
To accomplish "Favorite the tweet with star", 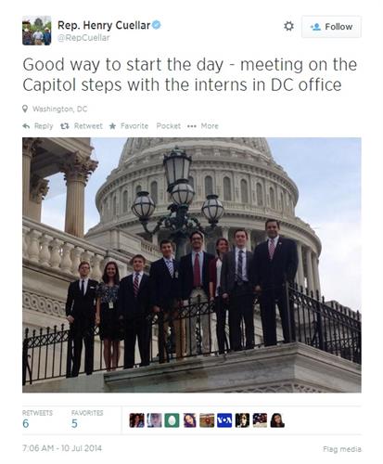I will coord(129,126).
